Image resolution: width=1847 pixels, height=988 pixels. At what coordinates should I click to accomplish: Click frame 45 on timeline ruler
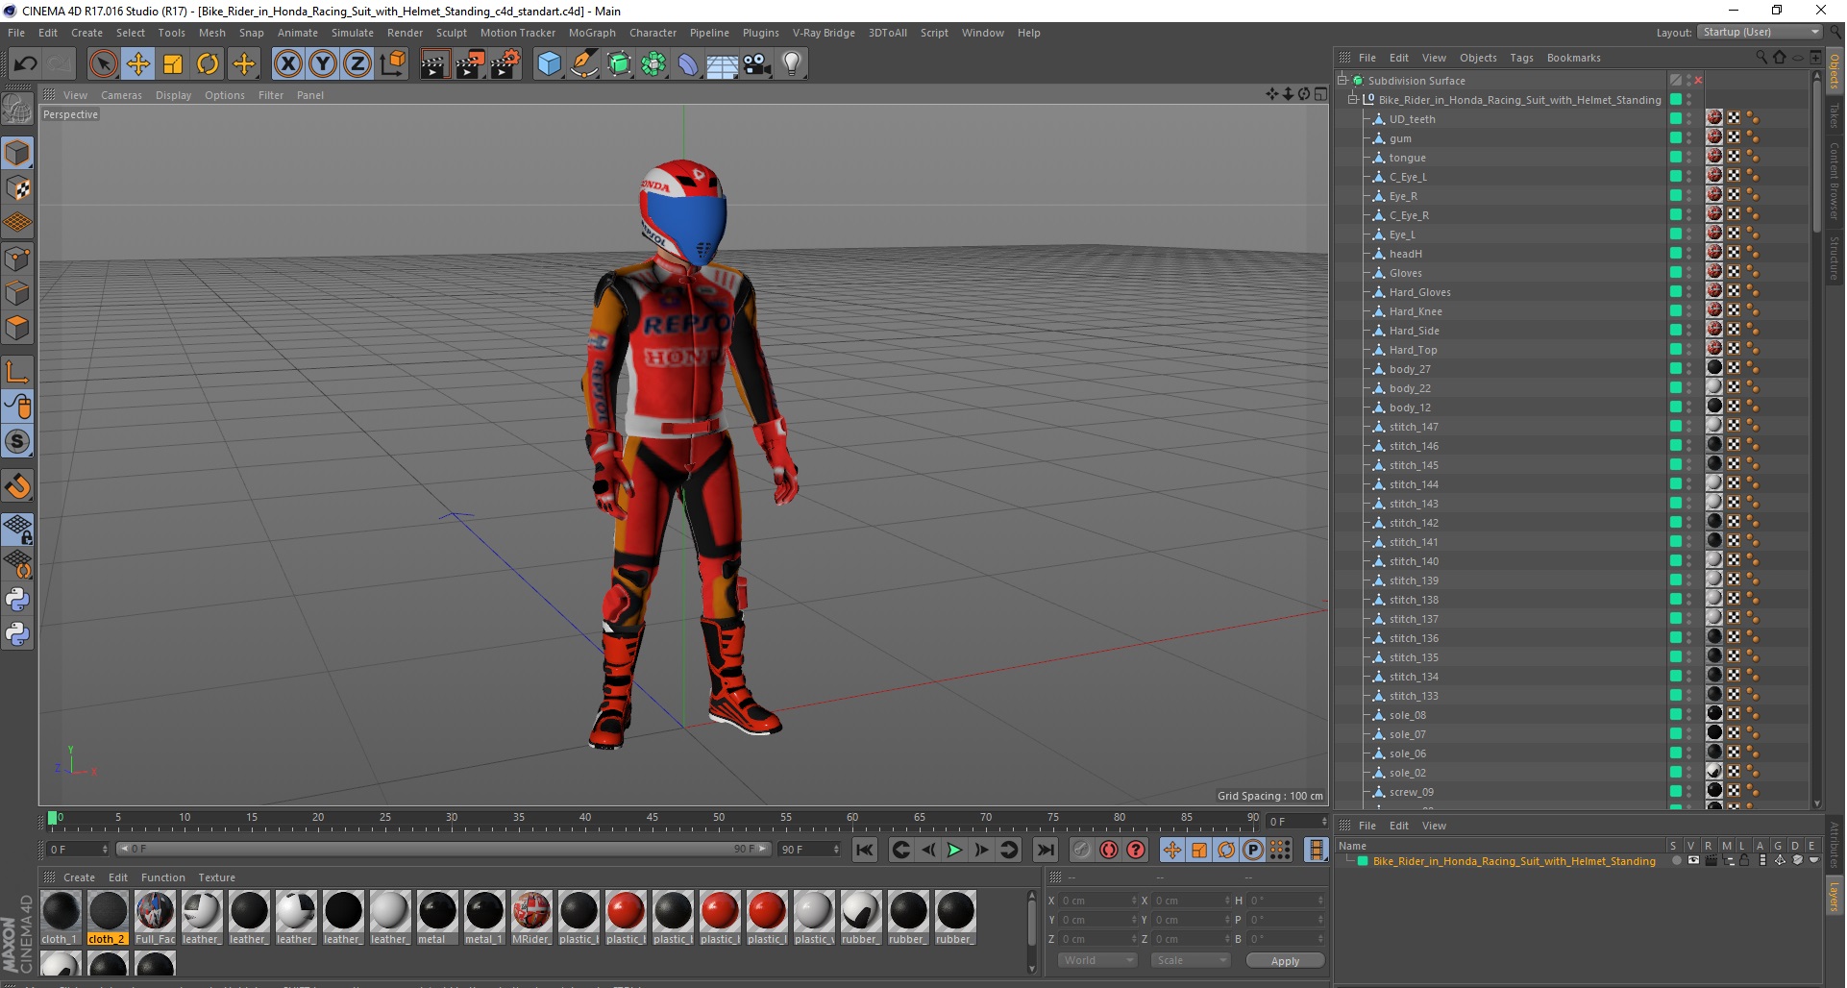[653, 820]
